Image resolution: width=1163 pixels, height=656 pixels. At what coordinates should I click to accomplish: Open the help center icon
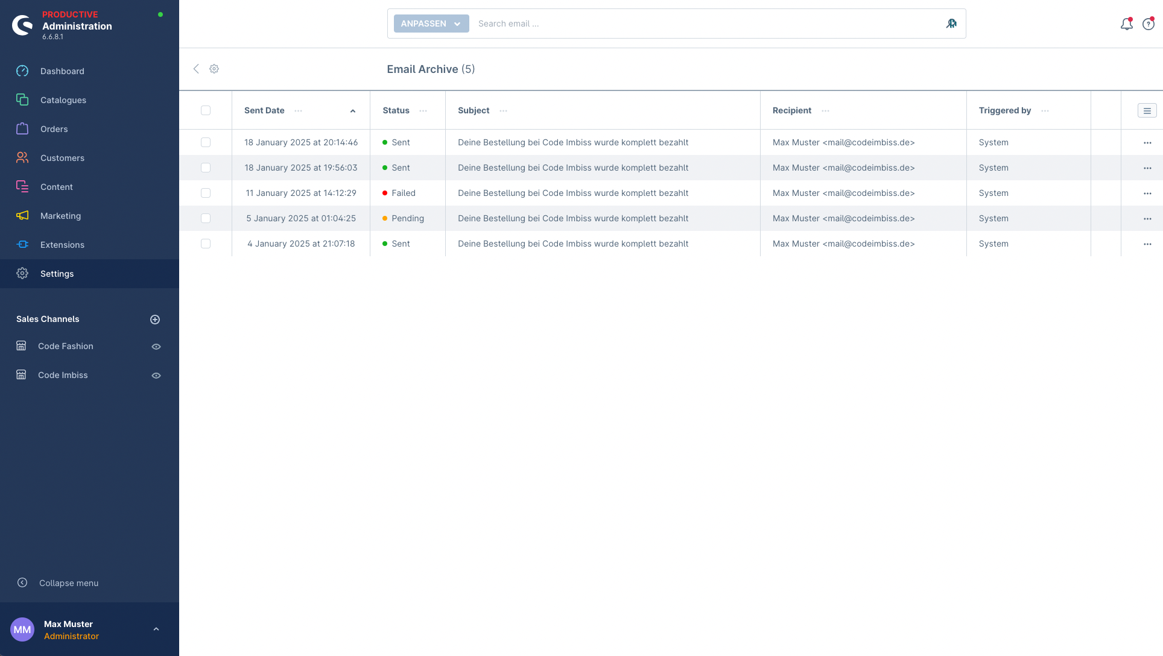(x=1149, y=24)
